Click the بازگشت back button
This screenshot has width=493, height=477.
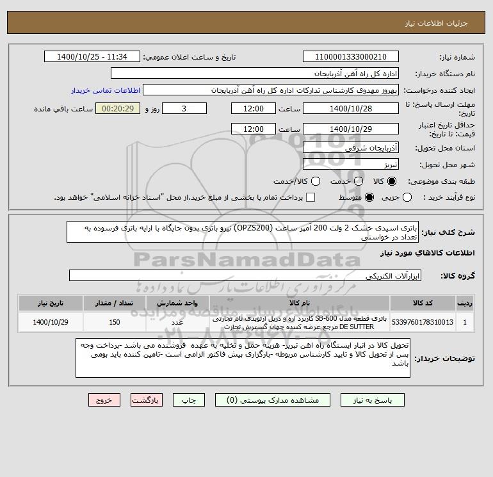[x=147, y=400]
